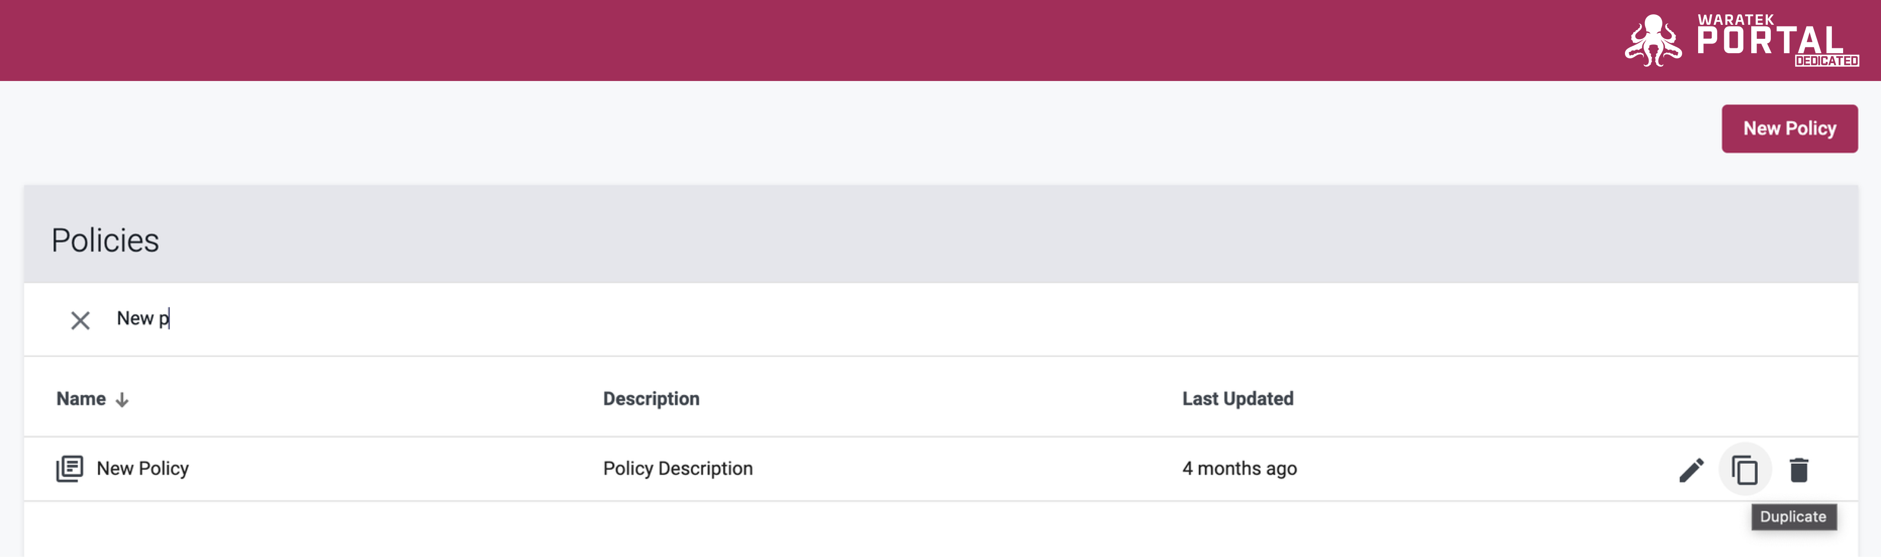Click the Policy Description cell text

click(677, 469)
